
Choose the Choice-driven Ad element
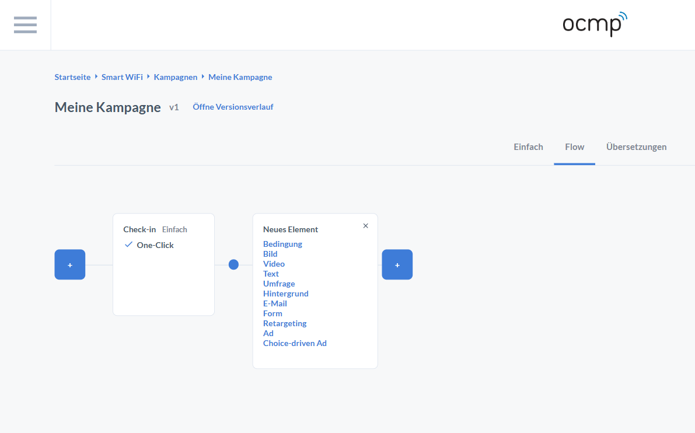(295, 343)
